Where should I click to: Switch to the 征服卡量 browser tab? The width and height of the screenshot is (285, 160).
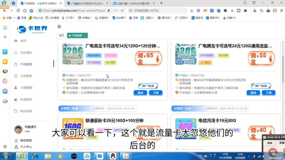pos(134,4)
